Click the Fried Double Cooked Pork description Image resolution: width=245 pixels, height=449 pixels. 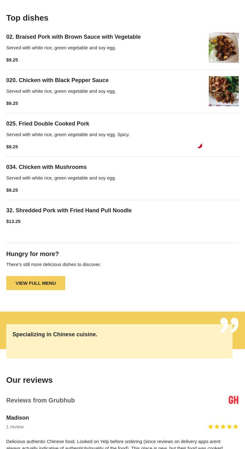pos(68,135)
